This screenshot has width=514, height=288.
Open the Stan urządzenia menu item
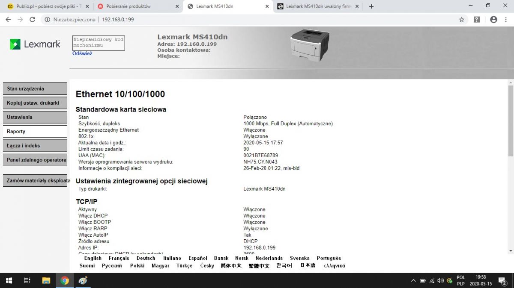[35, 89]
